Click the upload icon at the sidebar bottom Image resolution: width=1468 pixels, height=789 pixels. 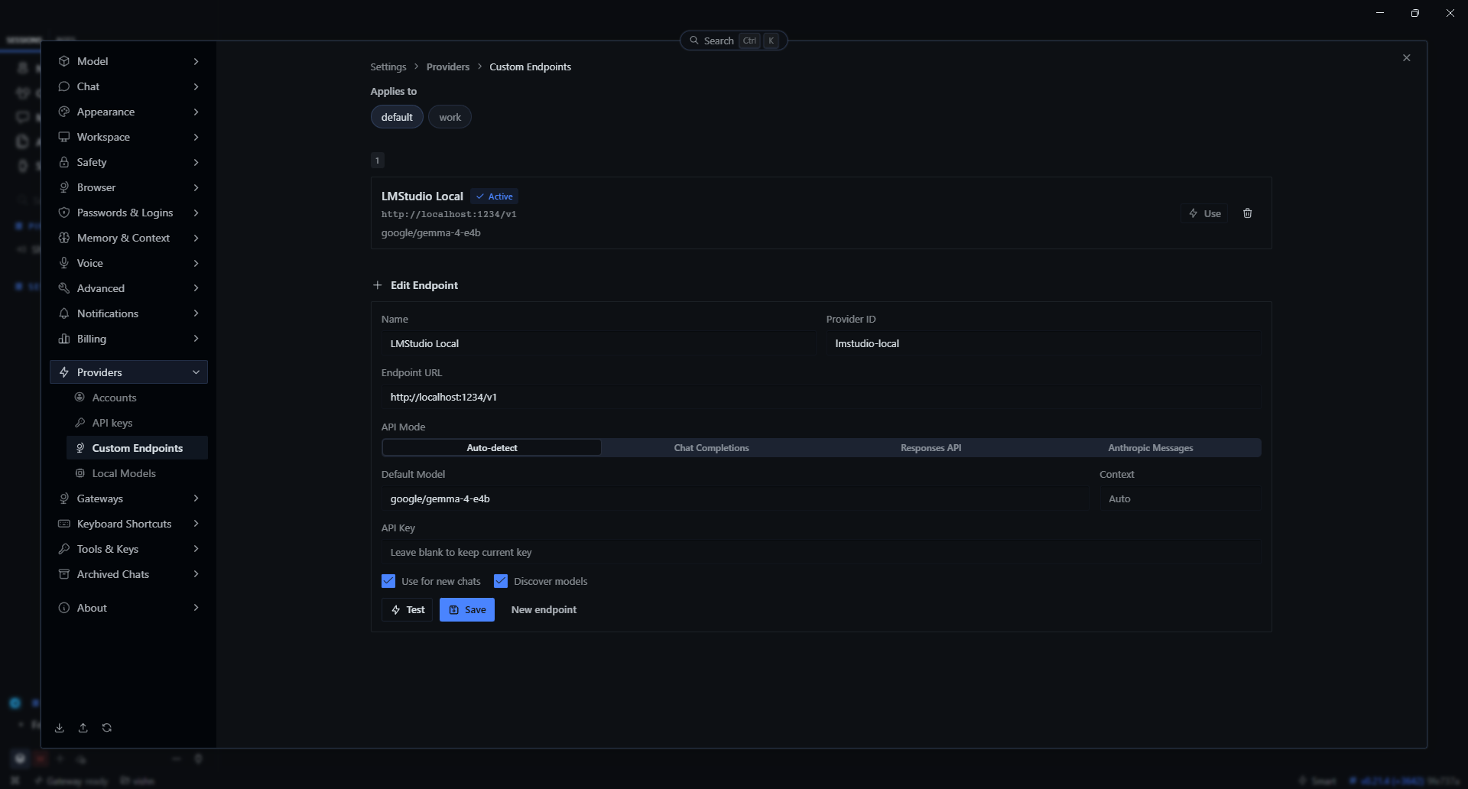pos(83,728)
